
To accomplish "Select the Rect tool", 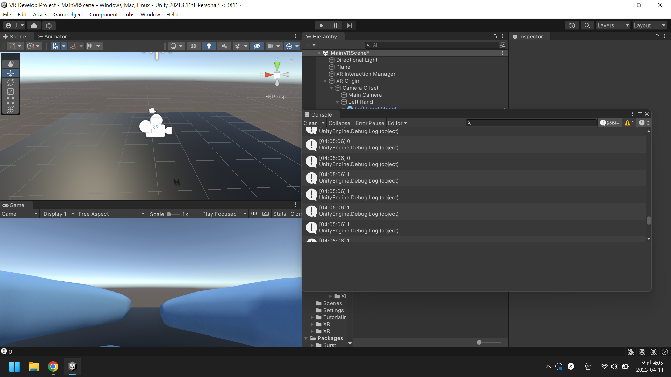I will click(10, 101).
